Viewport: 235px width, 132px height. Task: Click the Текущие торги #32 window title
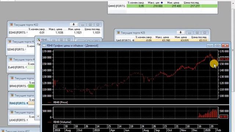point(17,131)
